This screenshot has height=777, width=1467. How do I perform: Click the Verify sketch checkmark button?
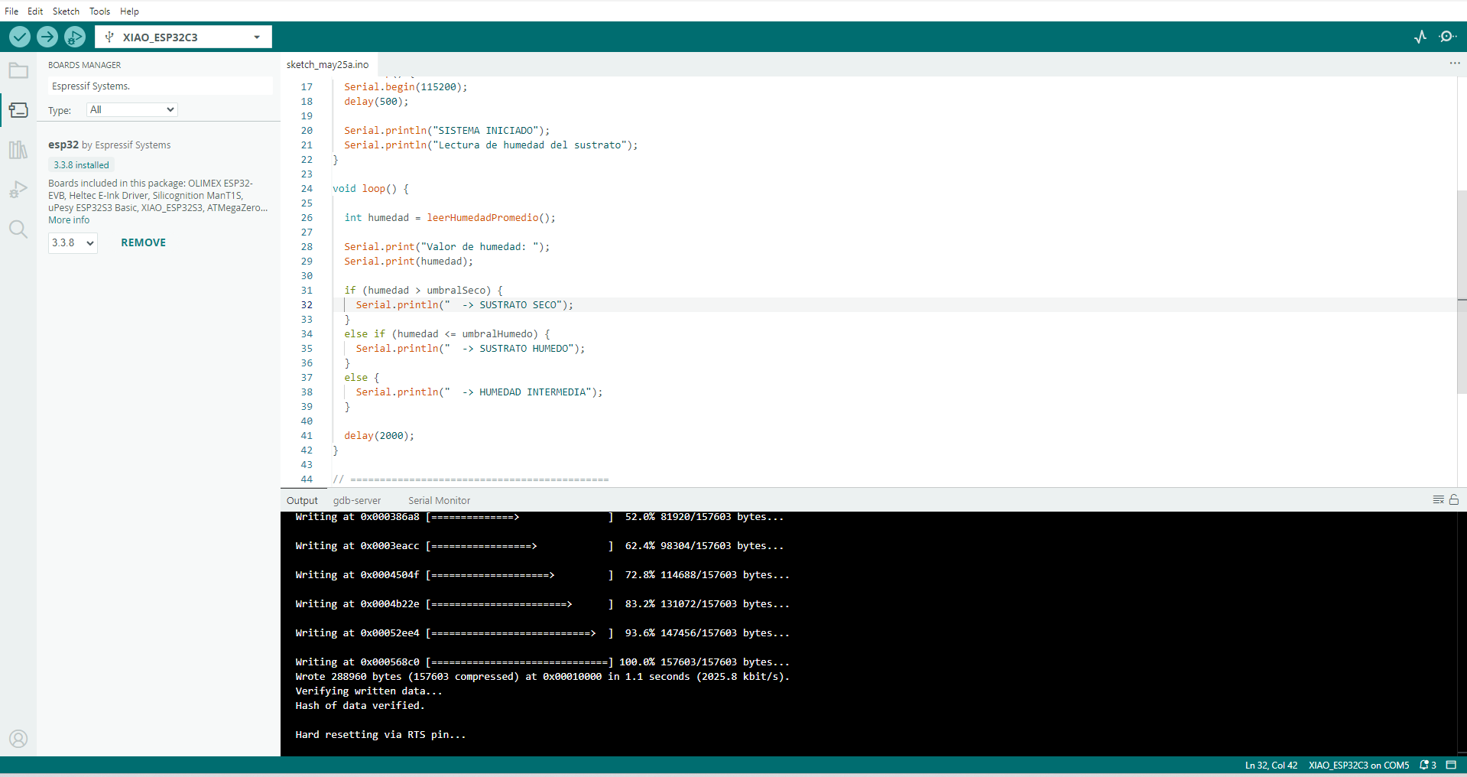[x=20, y=37]
